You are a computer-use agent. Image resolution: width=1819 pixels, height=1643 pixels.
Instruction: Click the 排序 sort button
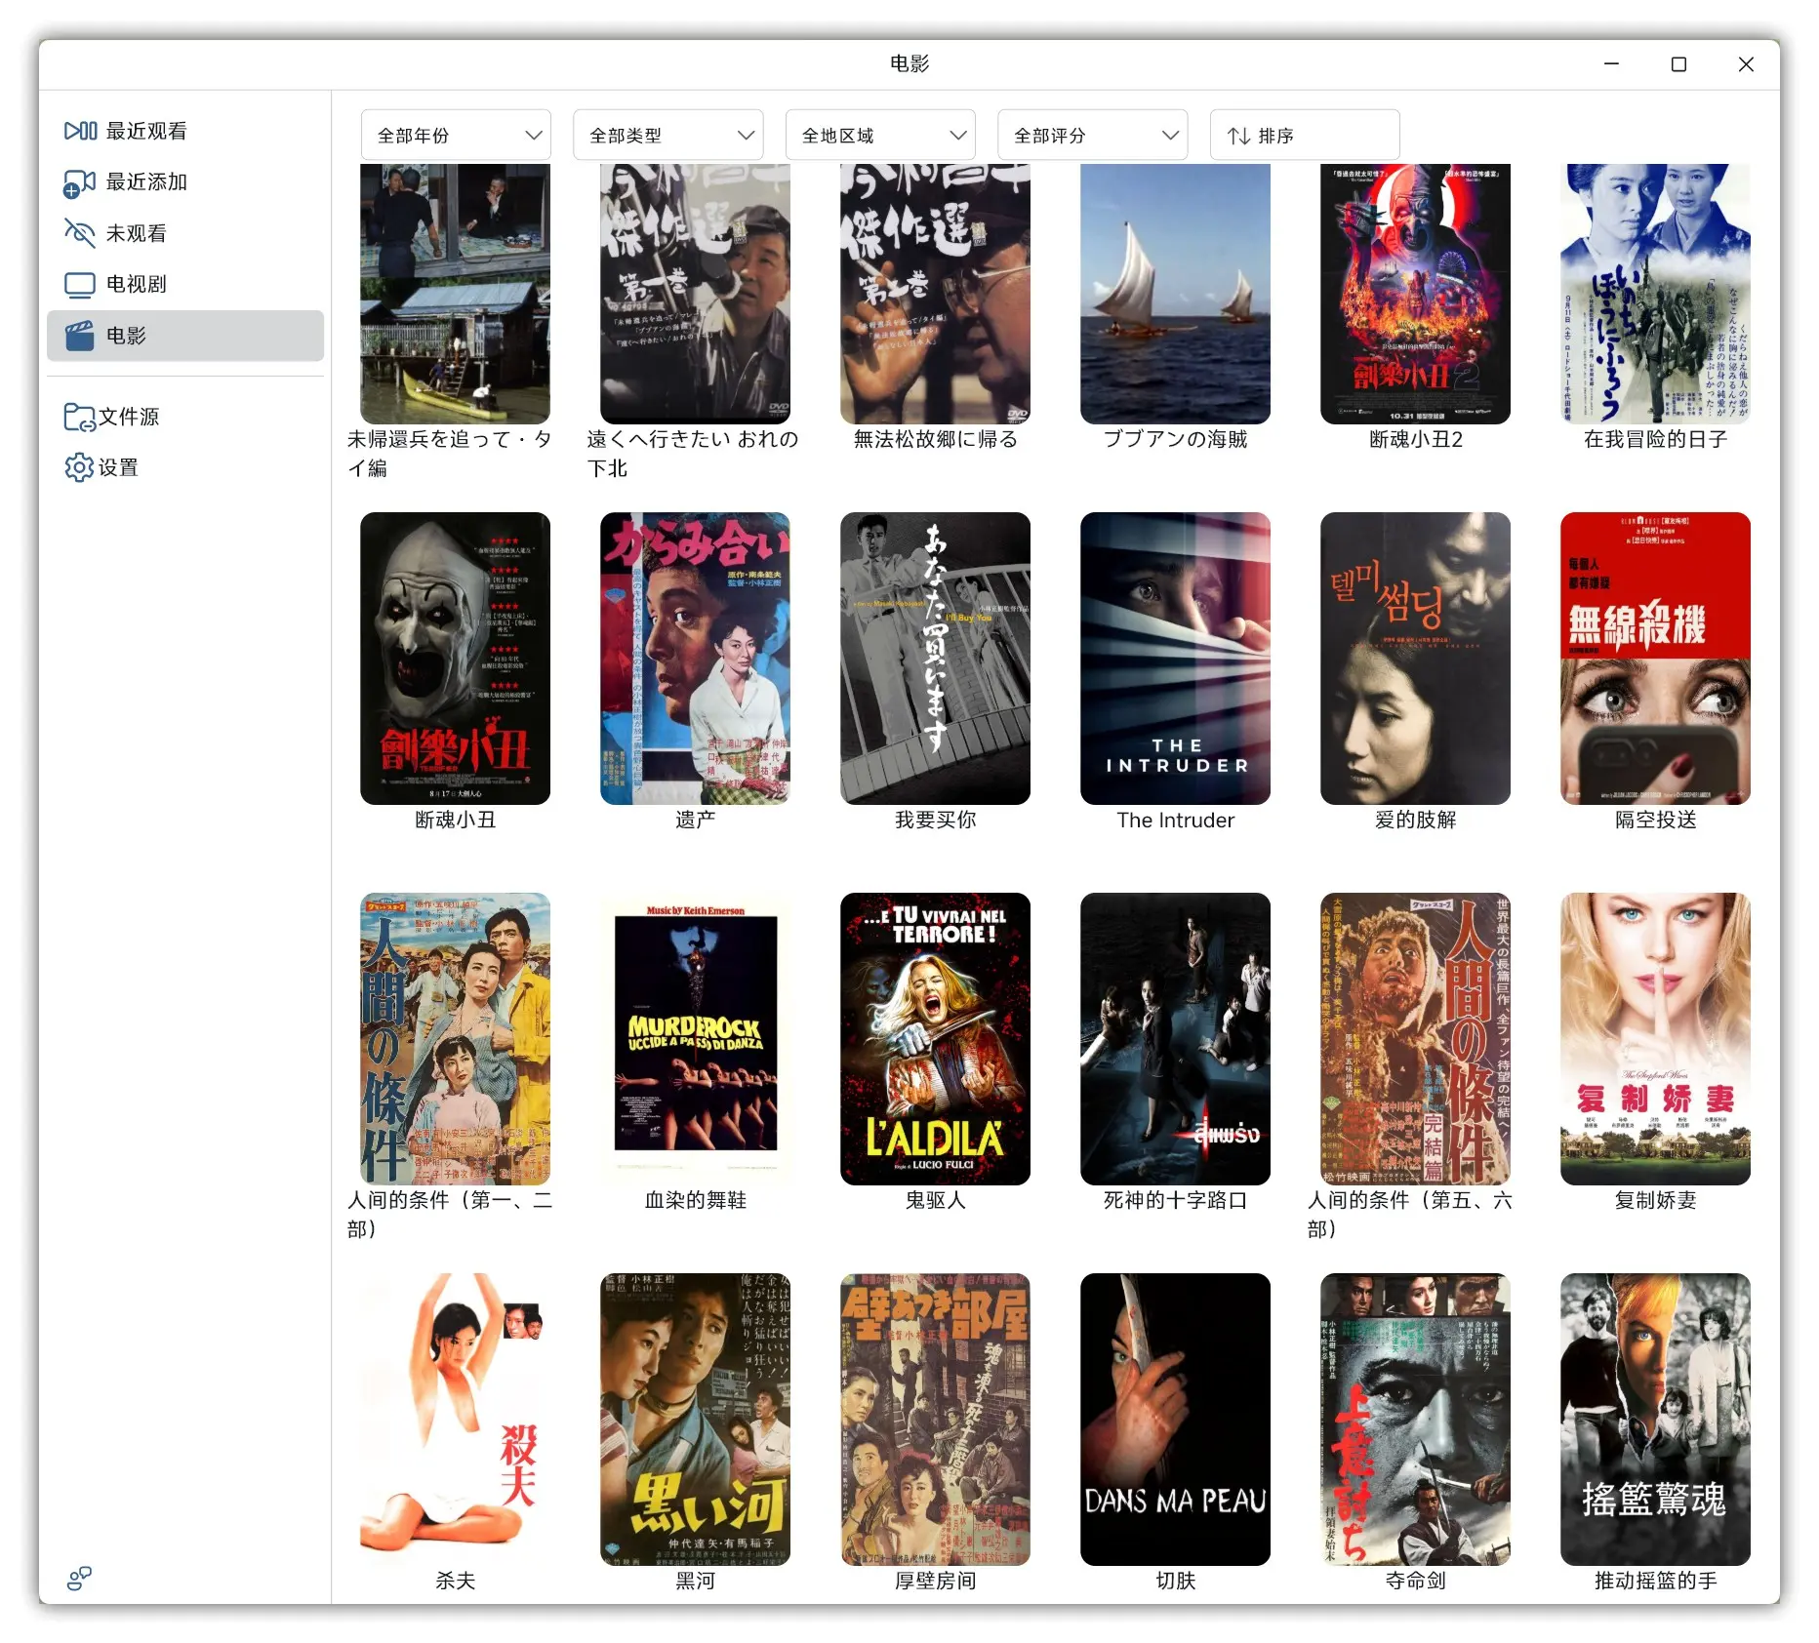click(x=1305, y=136)
